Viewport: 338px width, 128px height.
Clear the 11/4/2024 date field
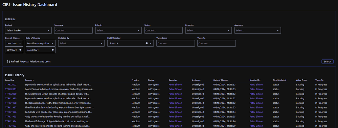pyautogui.click(x=21, y=50)
